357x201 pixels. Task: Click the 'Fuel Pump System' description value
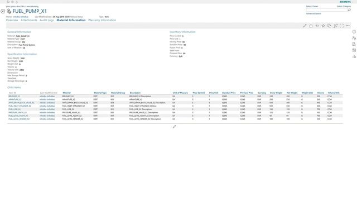pos(27,45)
